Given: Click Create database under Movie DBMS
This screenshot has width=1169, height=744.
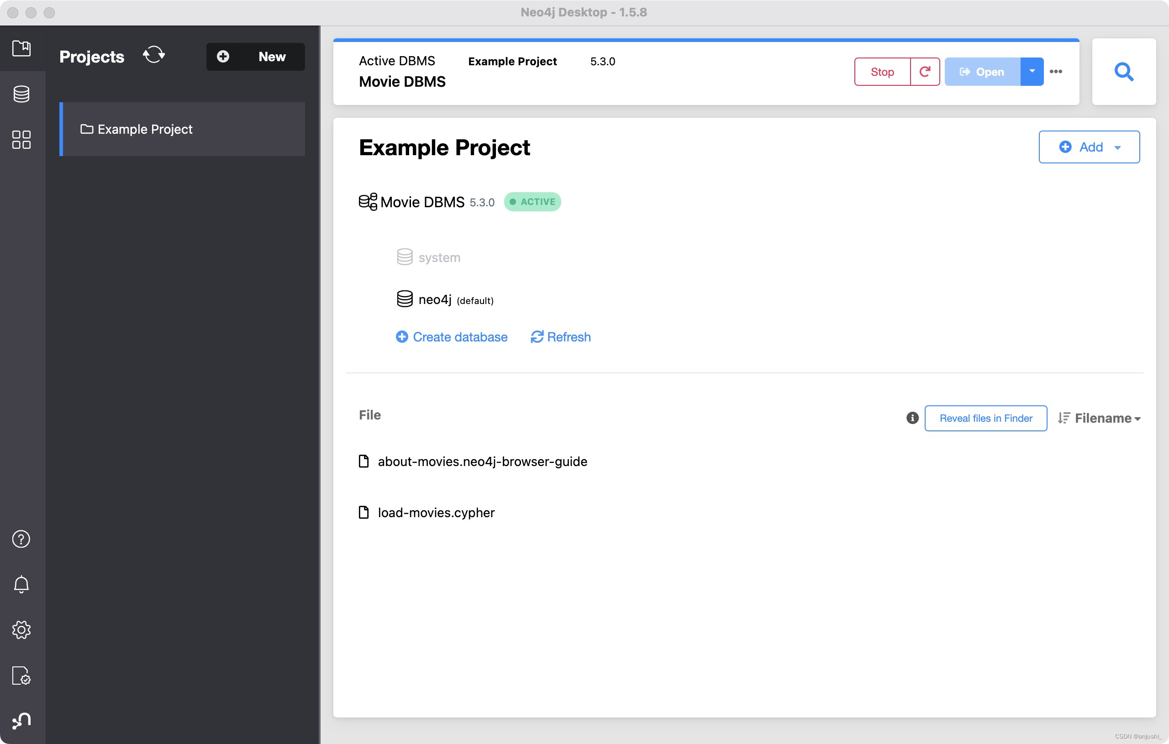Looking at the screenshot, I should pos(452,337).
